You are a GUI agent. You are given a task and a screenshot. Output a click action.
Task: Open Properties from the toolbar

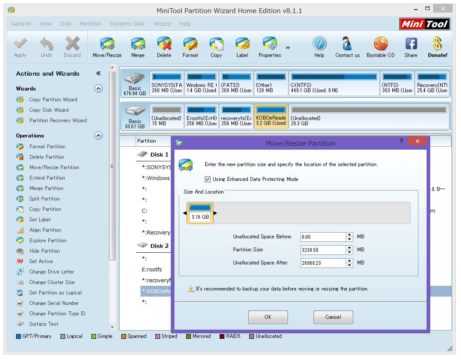coord(270,47)
